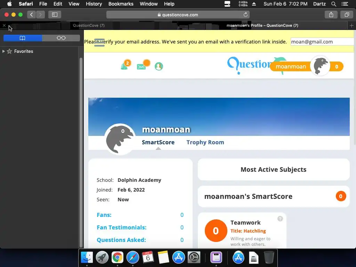Click moanmoan's SmartScore orange 0 badge

[341, 196]
